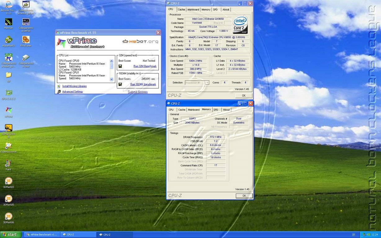Select CPU tab in bottom CPU-Z window

(171, 110)
